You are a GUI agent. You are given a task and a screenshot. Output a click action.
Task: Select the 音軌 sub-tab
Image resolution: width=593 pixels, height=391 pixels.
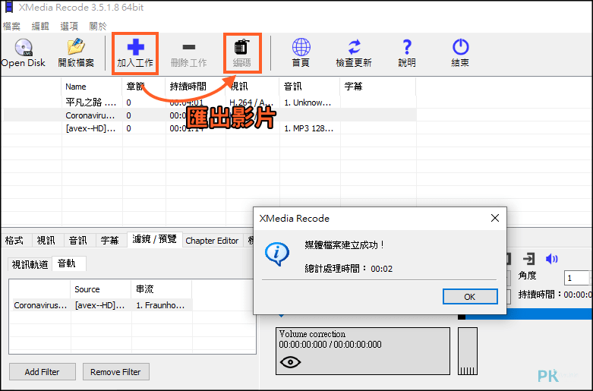click(x=69, y=263)
